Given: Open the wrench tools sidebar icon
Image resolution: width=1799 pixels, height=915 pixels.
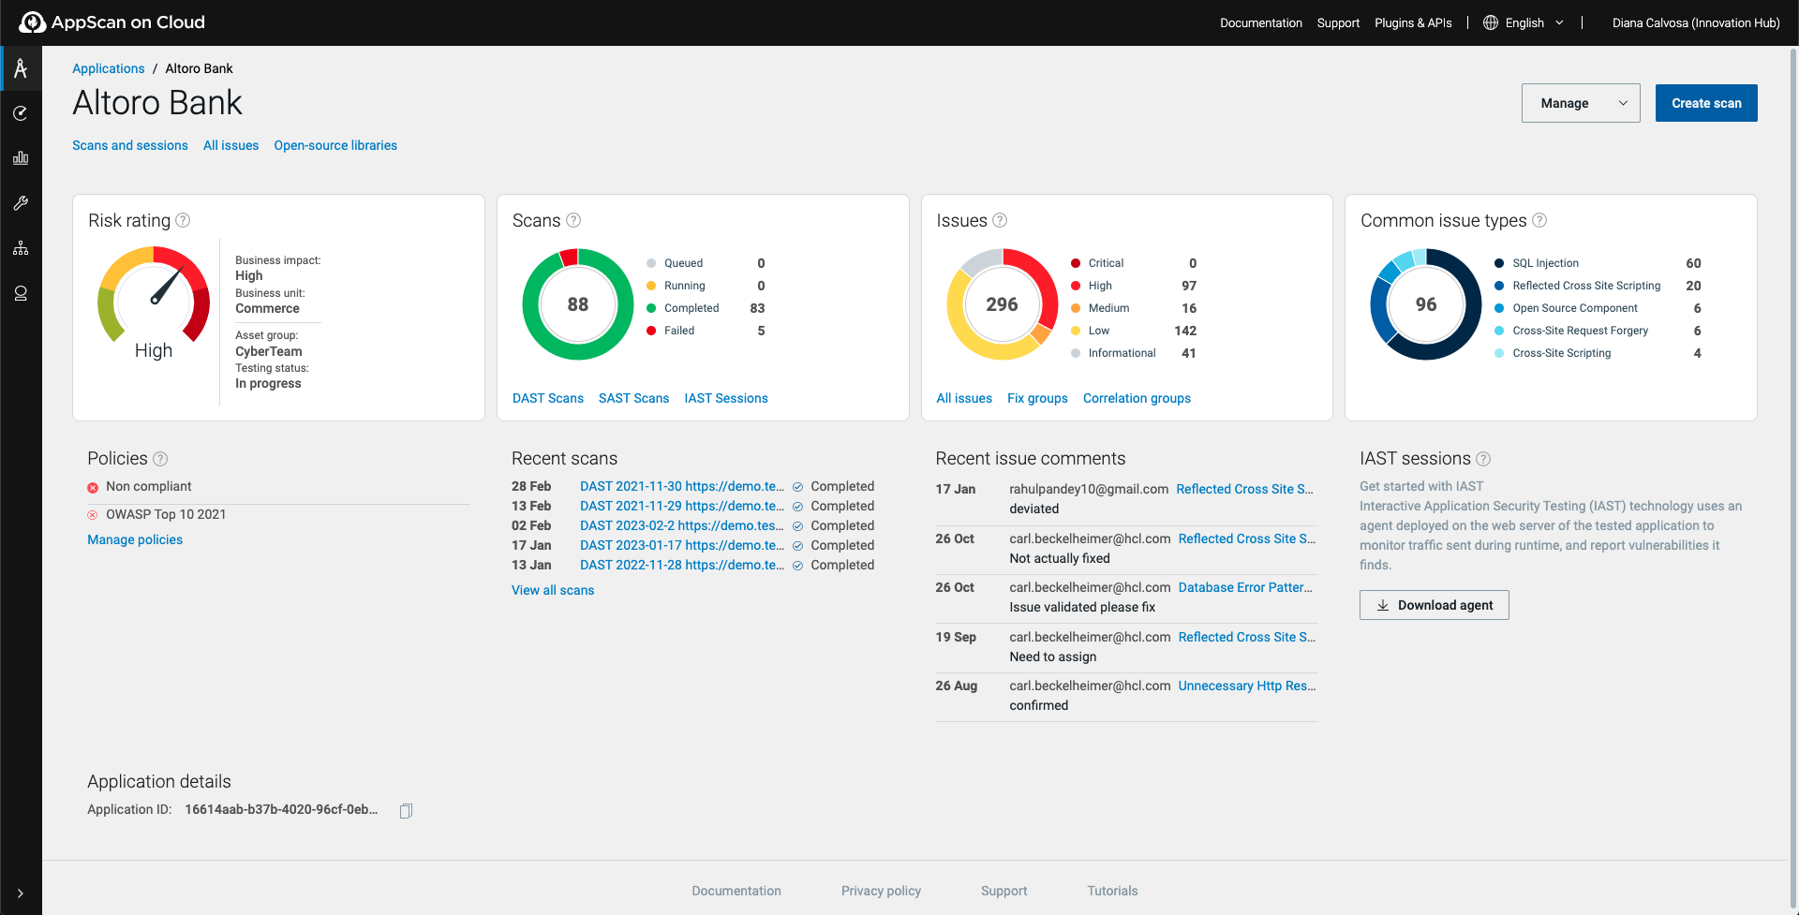Looking at the screenshot, I should pyautogui.click(x=21, y=203).
